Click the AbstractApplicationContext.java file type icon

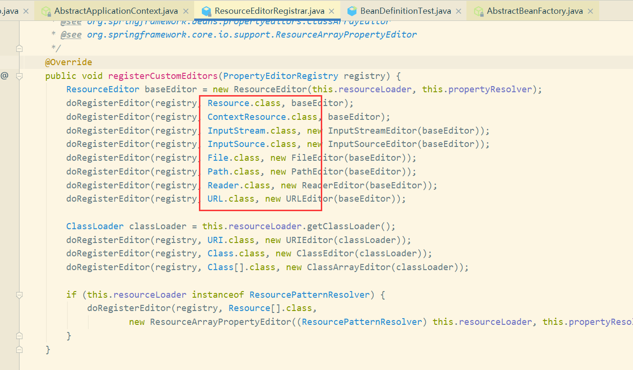46,11
